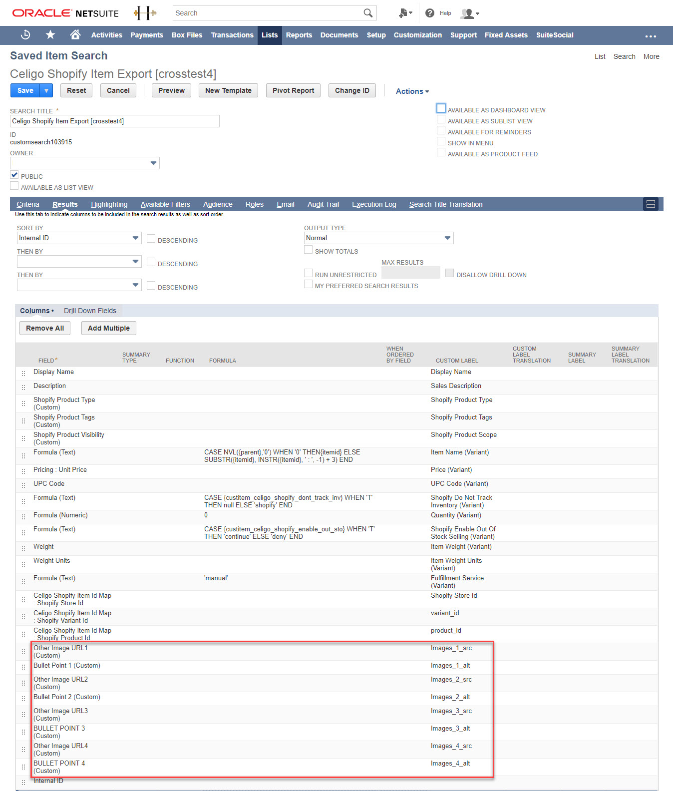Image resolution: width=673 pixels, height=791 pixels.
Task: Grab the Weight Units row handle
Action: 23,564
